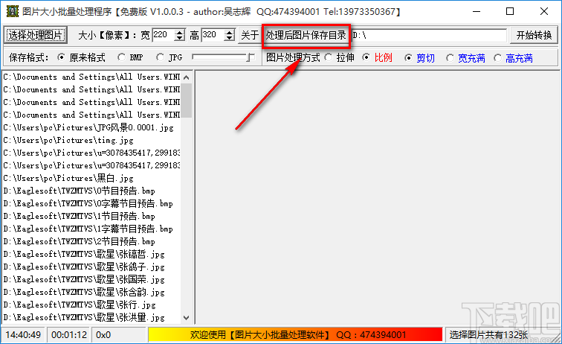562x344 pixels.
Task: Select list row 1节目预告.bmp
Action: click(x=91, y=216)
